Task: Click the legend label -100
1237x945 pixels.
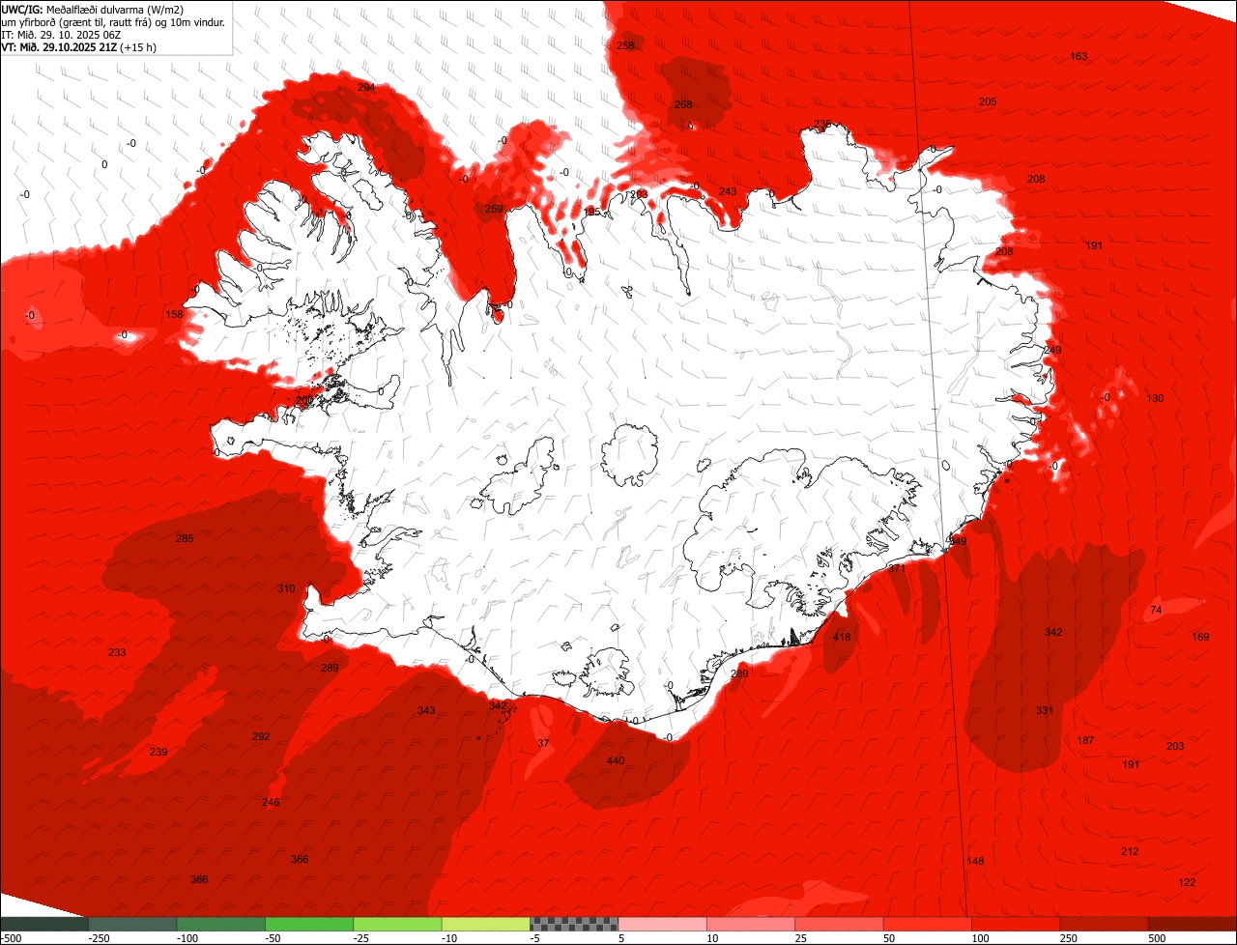Action: pyautogui.click(x=187, y=938)
